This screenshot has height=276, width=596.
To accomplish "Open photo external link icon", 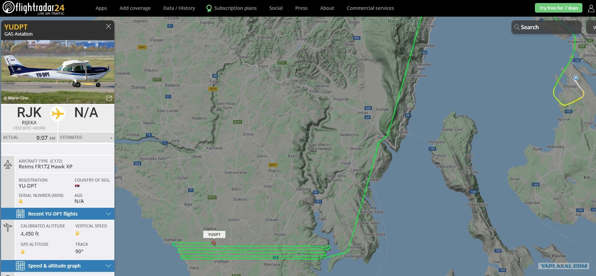I will click(109, 98).
